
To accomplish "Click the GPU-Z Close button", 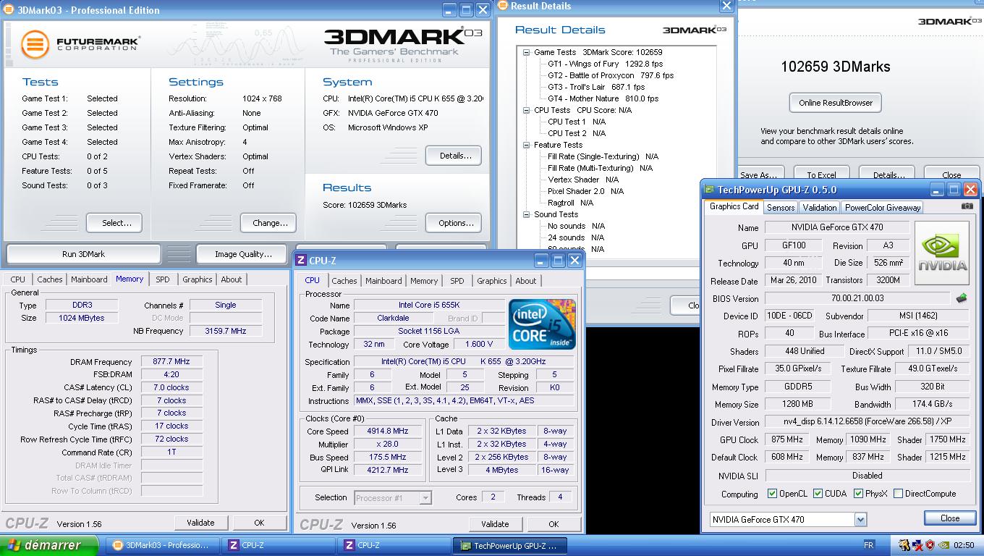I will pyautogui.click(x=949, y=518).
